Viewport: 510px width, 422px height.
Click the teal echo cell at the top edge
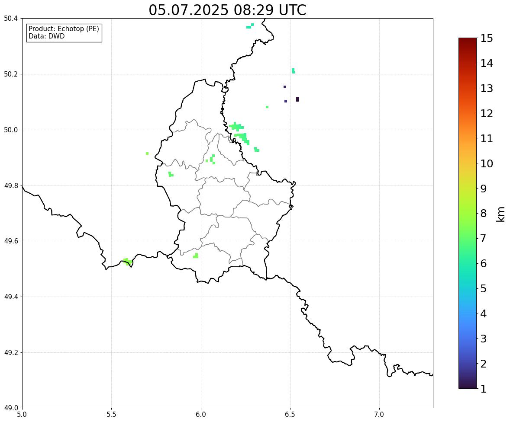click(250, 26)
